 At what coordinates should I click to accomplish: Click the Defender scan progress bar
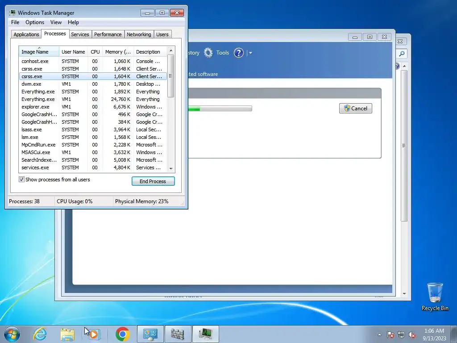pos(220,109)
